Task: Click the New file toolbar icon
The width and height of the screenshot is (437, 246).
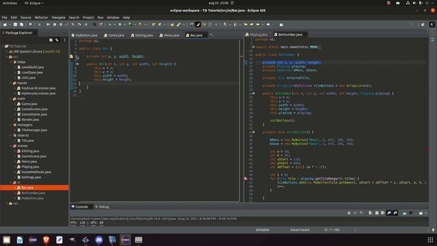Action: (x=5, y=25)
